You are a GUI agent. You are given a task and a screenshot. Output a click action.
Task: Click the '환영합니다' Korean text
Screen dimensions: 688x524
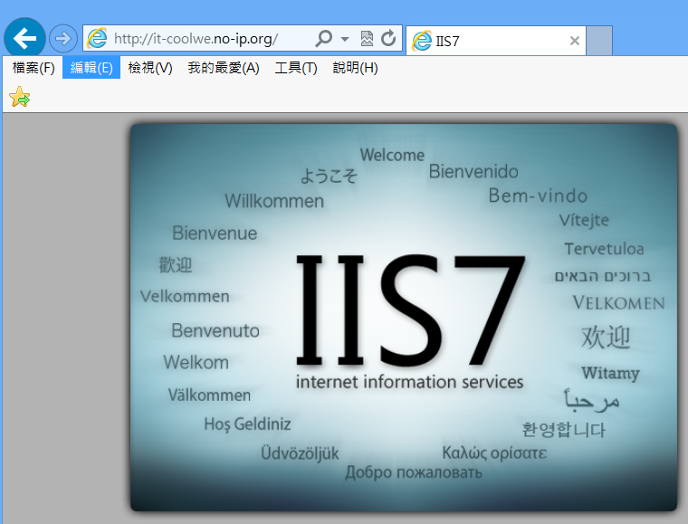(x=563, y=430)
